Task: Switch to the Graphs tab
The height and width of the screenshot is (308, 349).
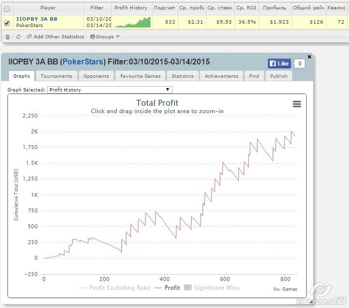Action: pyautogui.click(x=21, y=76)
